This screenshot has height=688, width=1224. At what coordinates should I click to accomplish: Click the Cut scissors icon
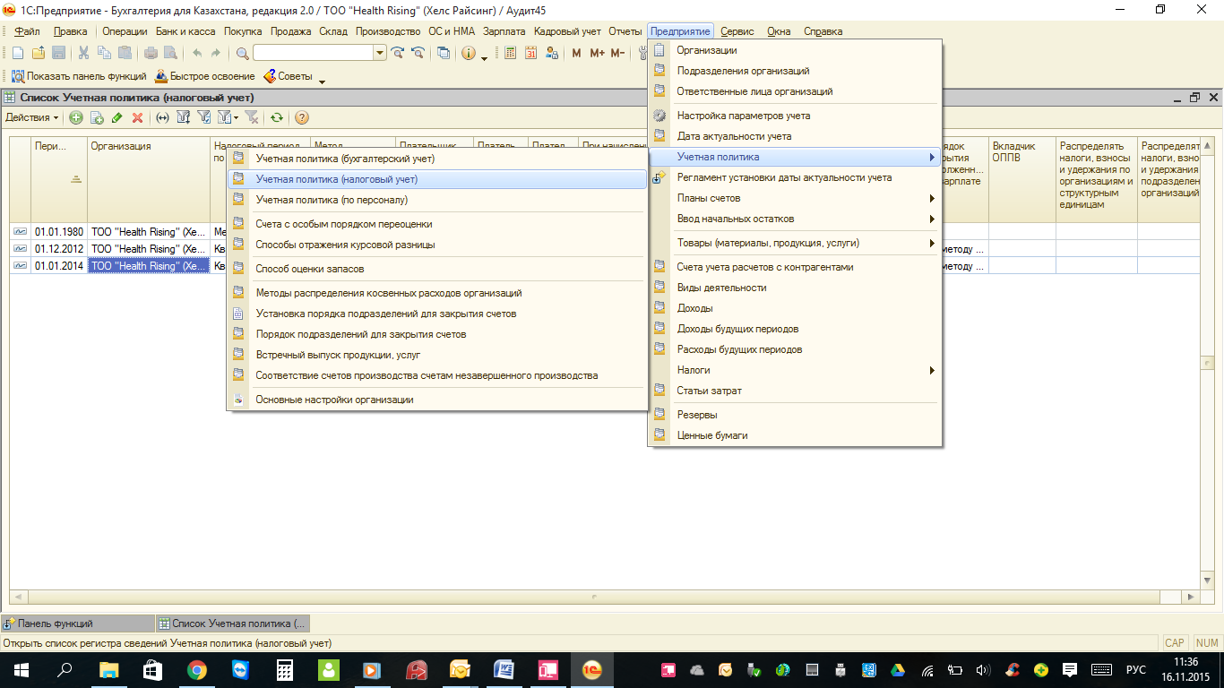[84, 53]
